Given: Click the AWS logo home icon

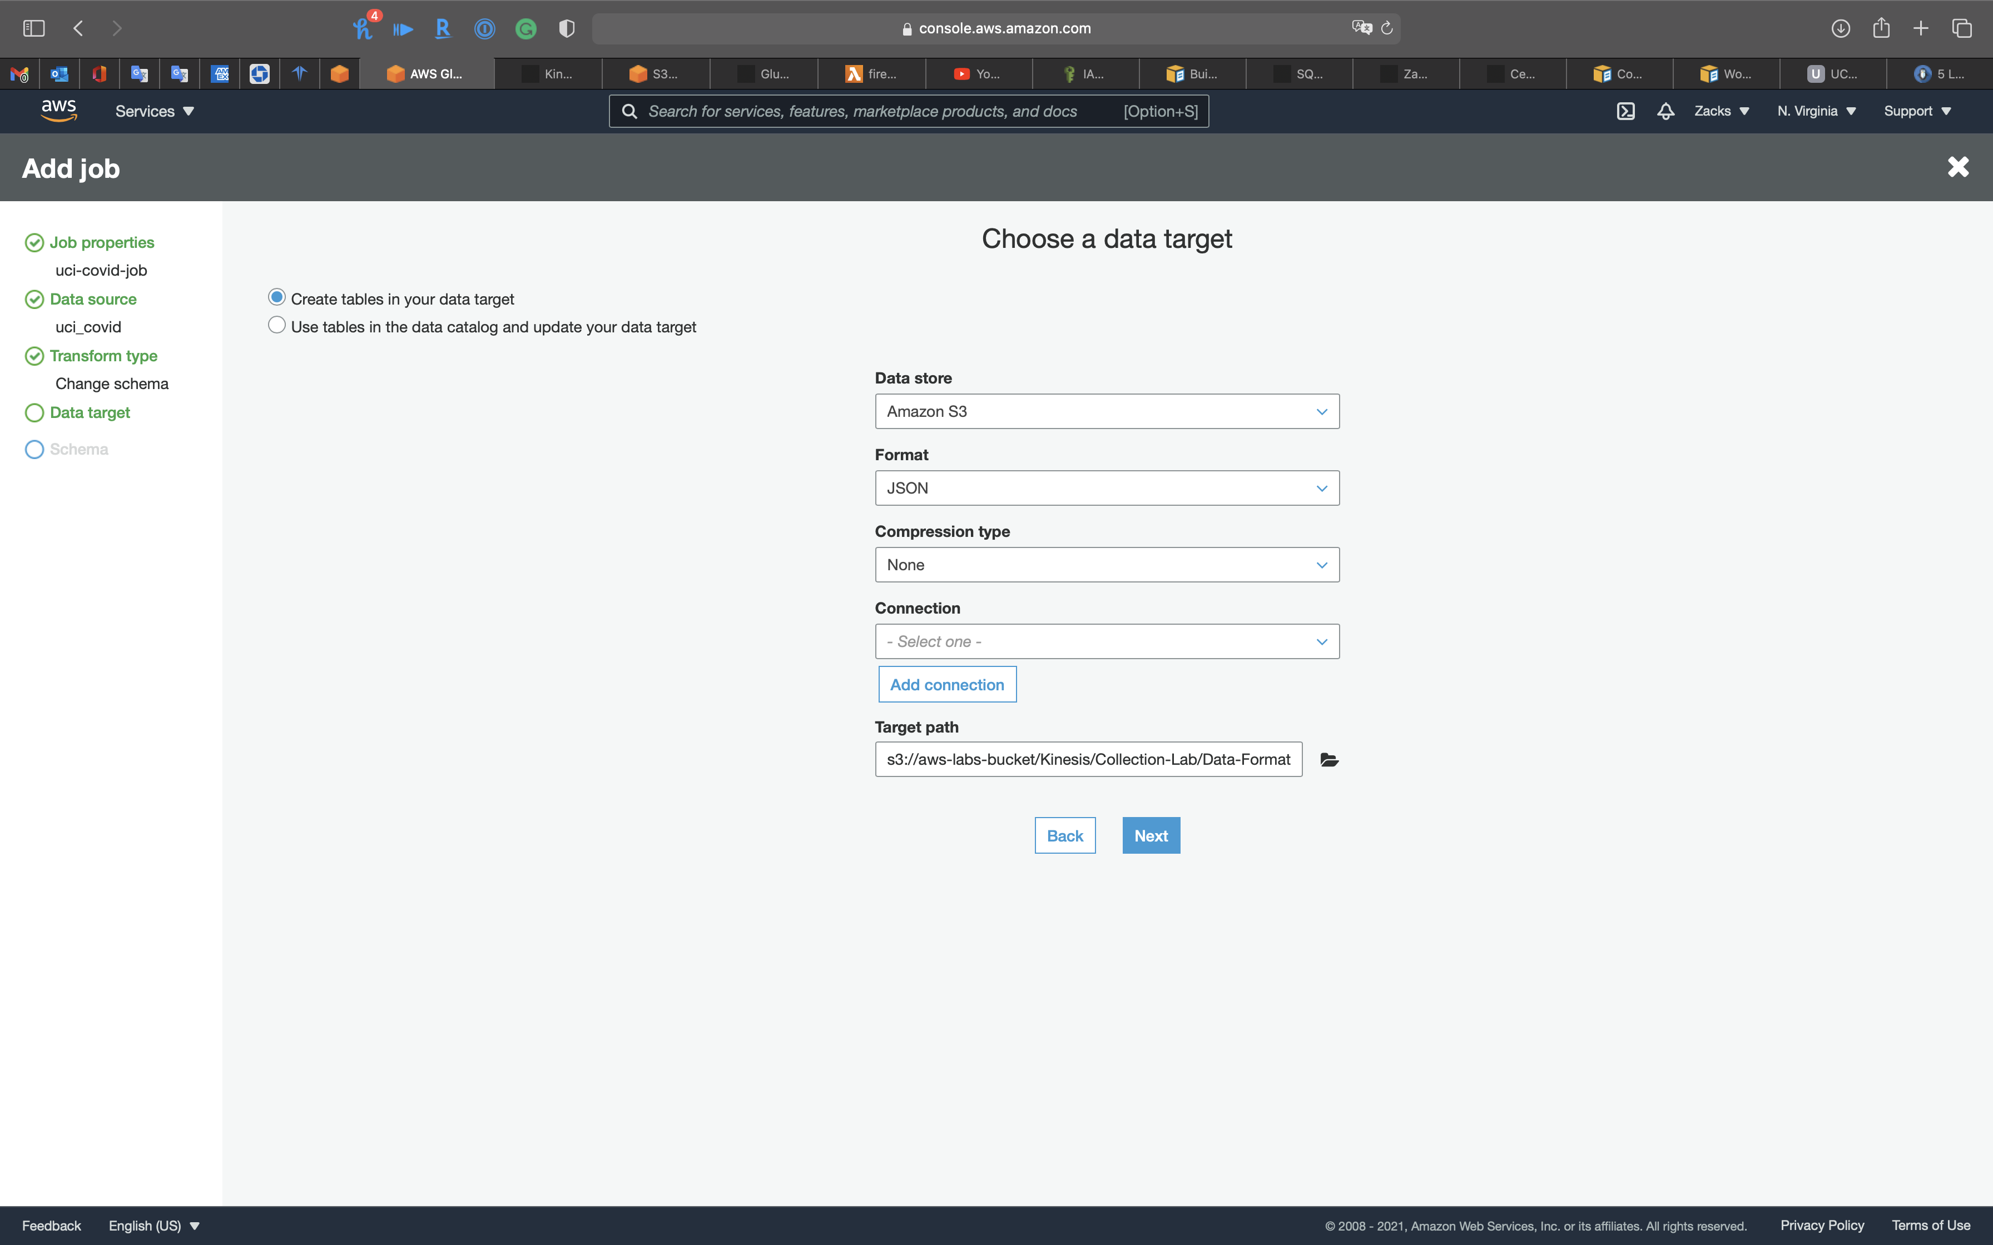Looking at the screenshot, I should click(x=58, y=111).
